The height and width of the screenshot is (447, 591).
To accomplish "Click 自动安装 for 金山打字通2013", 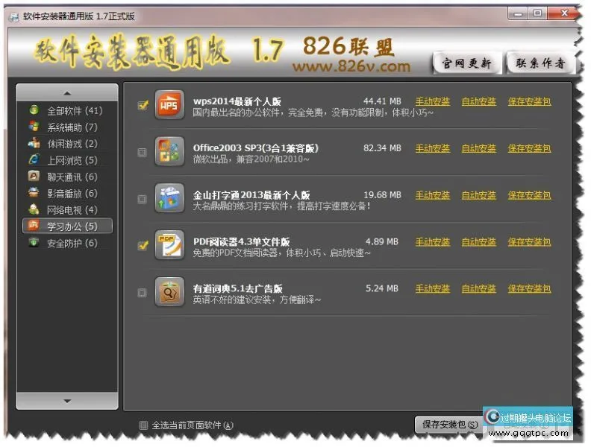I will 478,195.
